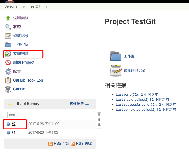Click the blue status ball of build #2
The image size is (189, 155).
click(x=8, y=124)
